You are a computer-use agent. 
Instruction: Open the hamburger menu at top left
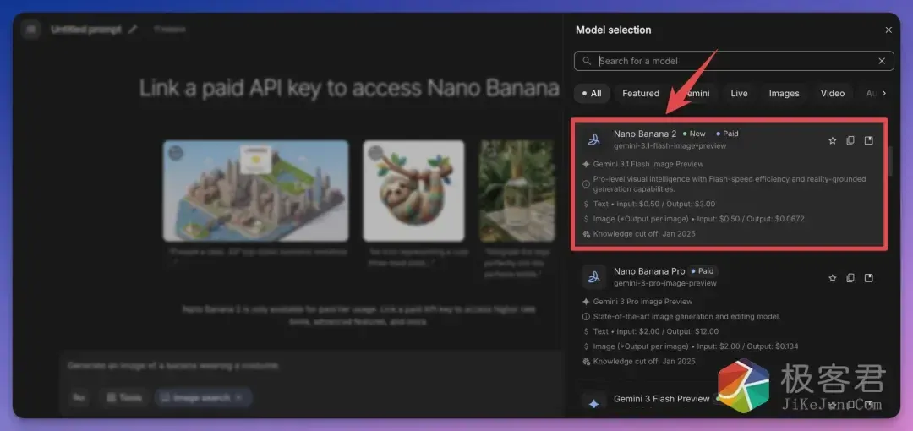[x=31, y=30]
